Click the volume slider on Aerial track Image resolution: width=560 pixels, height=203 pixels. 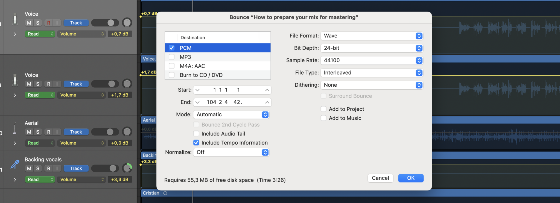pos(105,132)
